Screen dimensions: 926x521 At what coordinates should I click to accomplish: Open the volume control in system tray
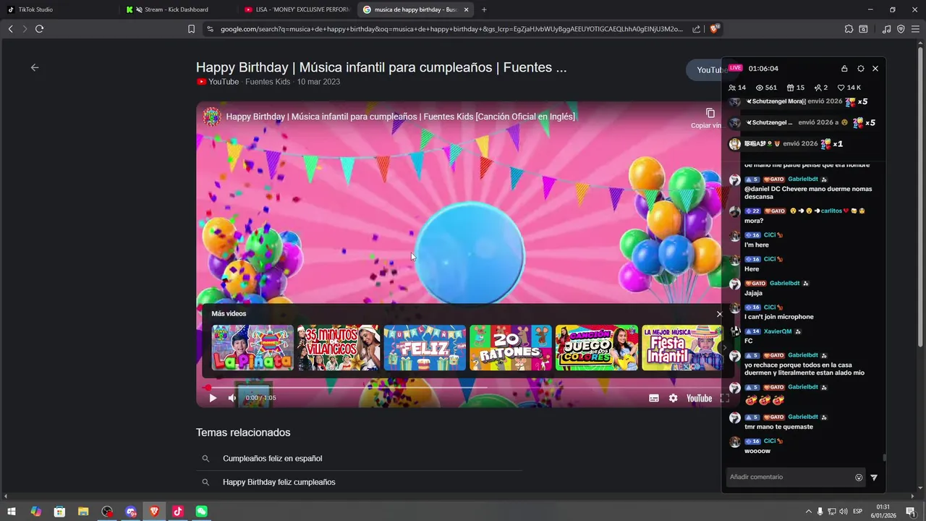(844, 512)
